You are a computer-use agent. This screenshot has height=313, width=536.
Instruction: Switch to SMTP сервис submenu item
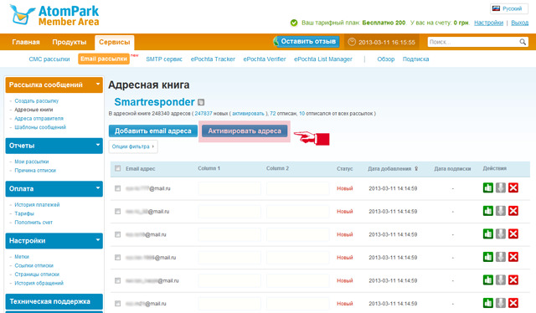(x=164, y=59)
